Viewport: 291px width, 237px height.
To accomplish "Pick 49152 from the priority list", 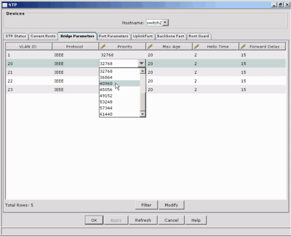I will click(x=120, y=96).
